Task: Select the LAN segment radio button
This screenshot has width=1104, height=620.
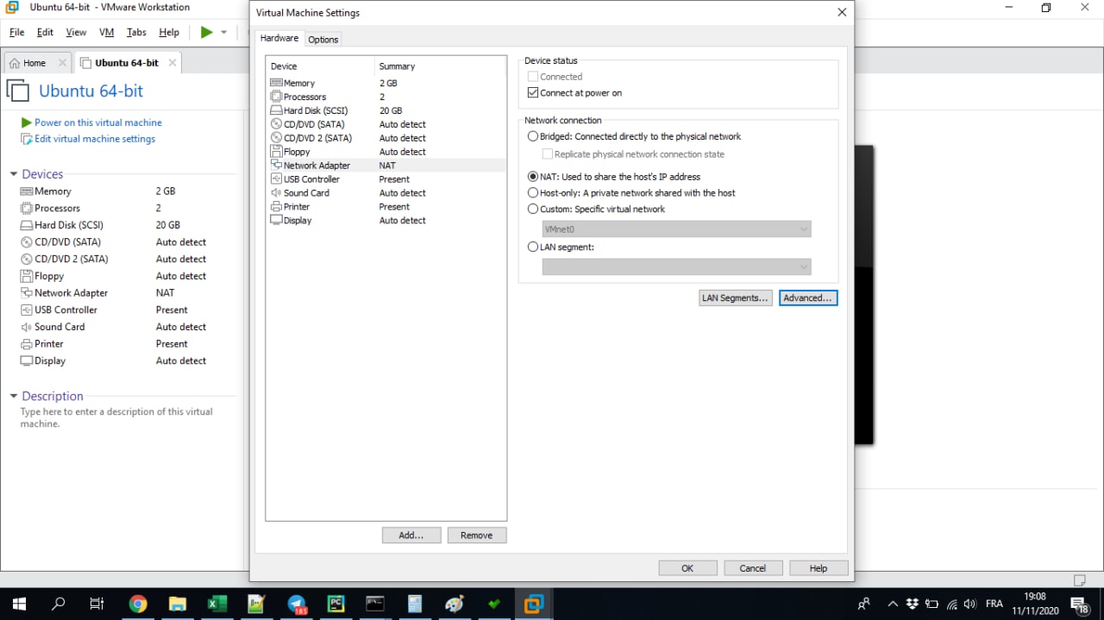Action: (x=533, y=247)
